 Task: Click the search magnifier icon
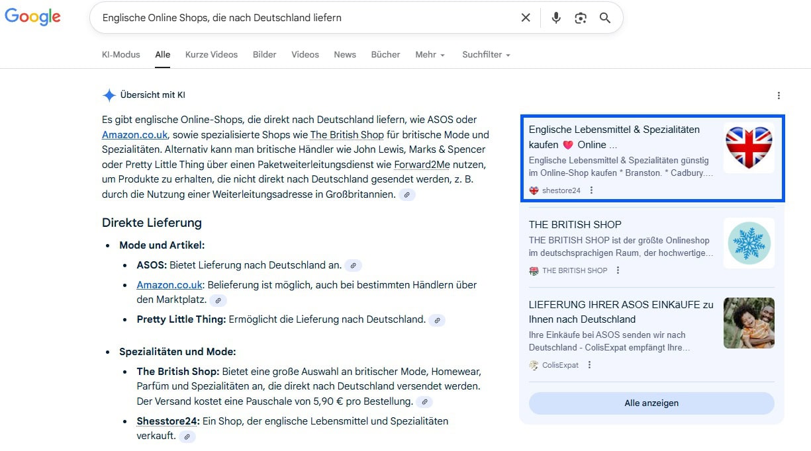click(604, 18)
